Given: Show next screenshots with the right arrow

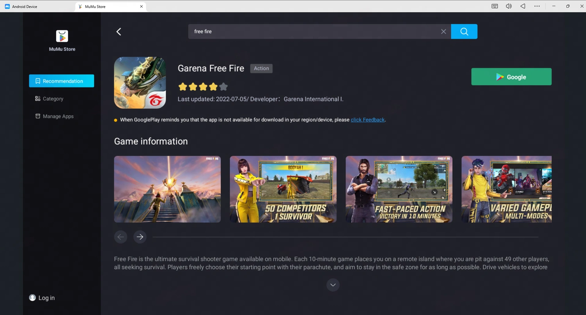Looking at the screenshot, I should [x=140, y=237].
